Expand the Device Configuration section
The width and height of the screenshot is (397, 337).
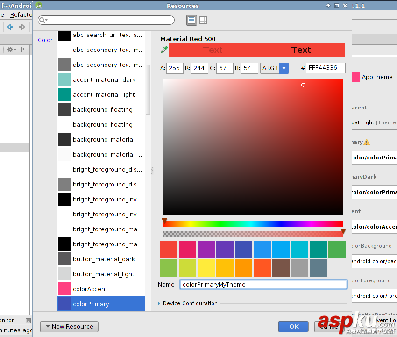click(x=161, y=303)
